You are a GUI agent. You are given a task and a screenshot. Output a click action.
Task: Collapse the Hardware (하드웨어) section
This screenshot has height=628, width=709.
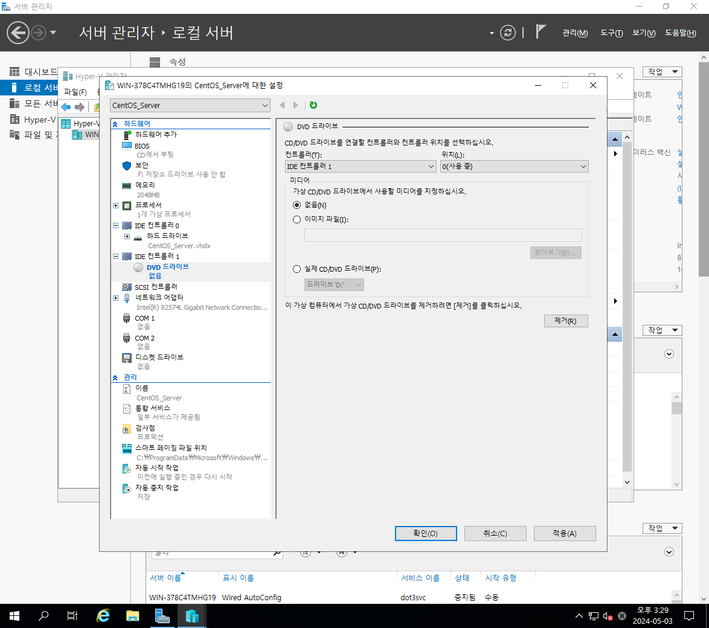[x=115, y=124]
